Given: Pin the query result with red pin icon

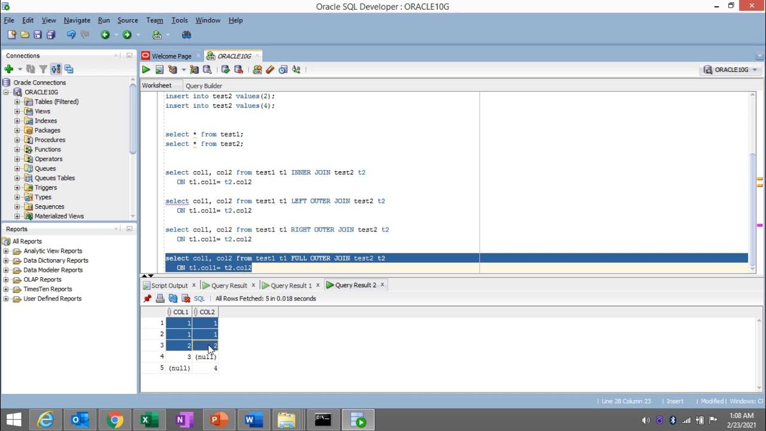Looking at the screenshot, I should point(147,298).
